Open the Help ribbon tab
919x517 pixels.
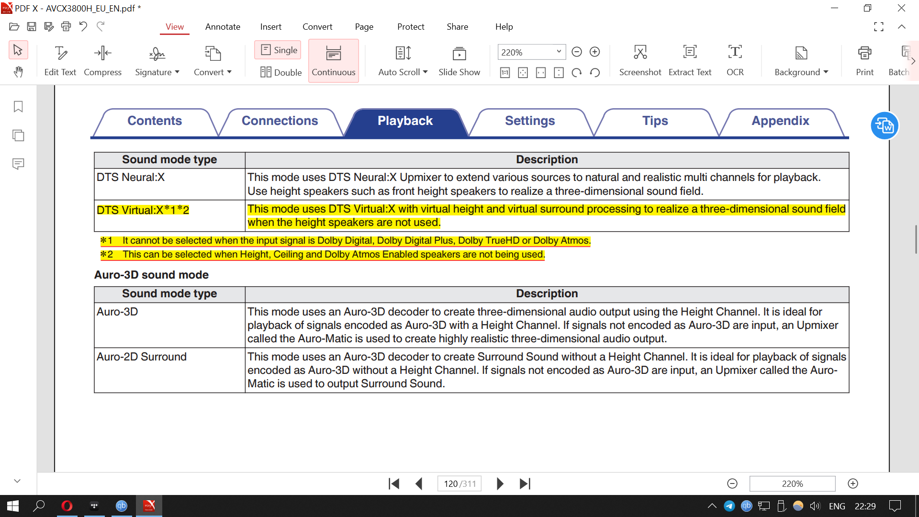tap(504, 27)
